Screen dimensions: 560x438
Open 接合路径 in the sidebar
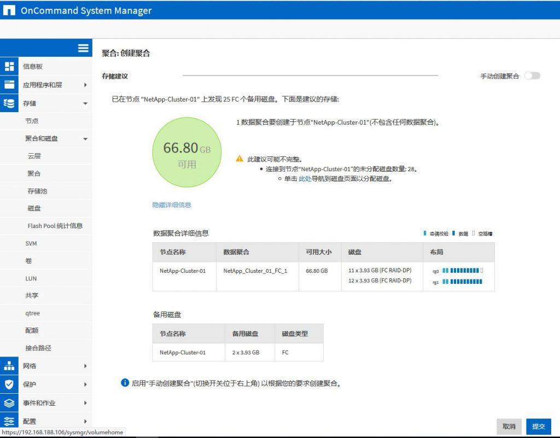38,348
